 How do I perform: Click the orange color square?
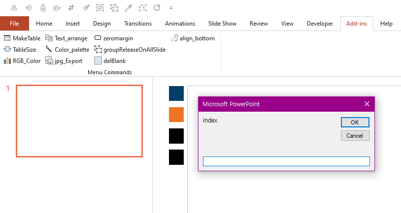tap(176, 115)
